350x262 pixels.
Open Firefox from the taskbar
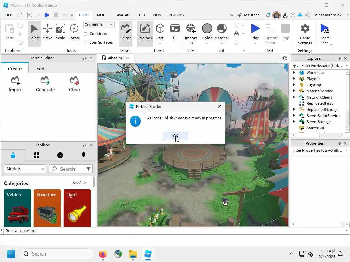(x=103, y=254)
